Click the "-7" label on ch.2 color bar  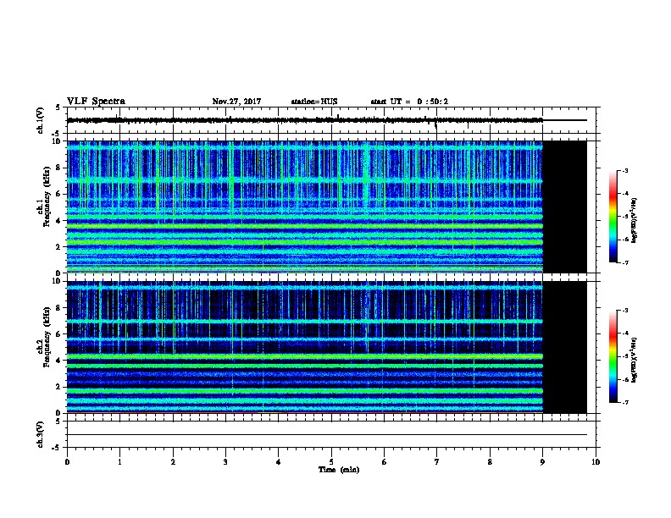[x=624, y=402]
